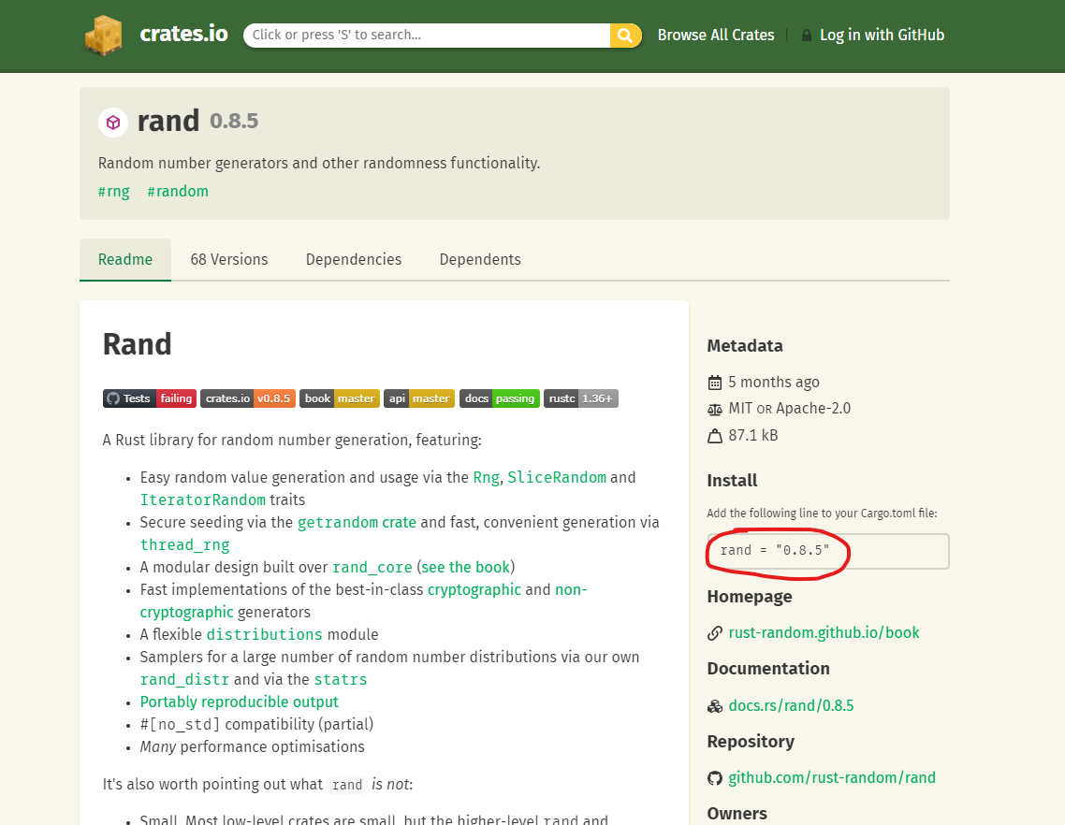Switch to the 68 Versions tab
Image resolution: width=1065 pixels, height=825 pixels.
tap(229, 259)
